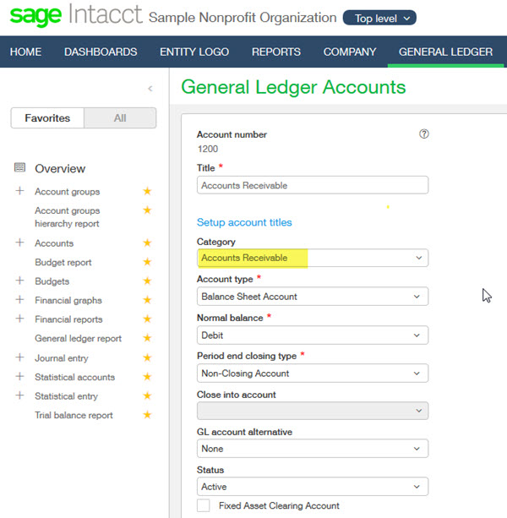507x518 pixels.
Task: Open the Reports menu
Action: pyautogui.click(x=275, y=52)
